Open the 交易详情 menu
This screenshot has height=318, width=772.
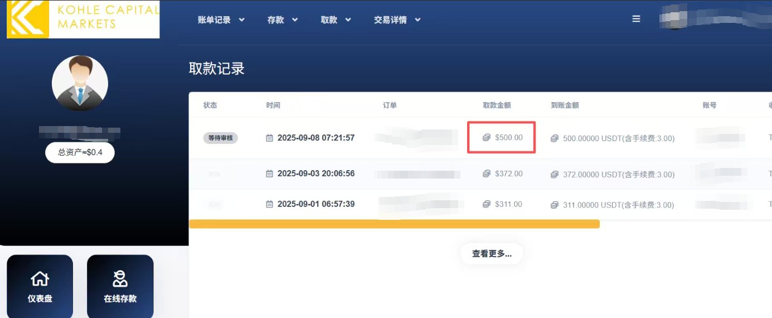coord(397,20)
